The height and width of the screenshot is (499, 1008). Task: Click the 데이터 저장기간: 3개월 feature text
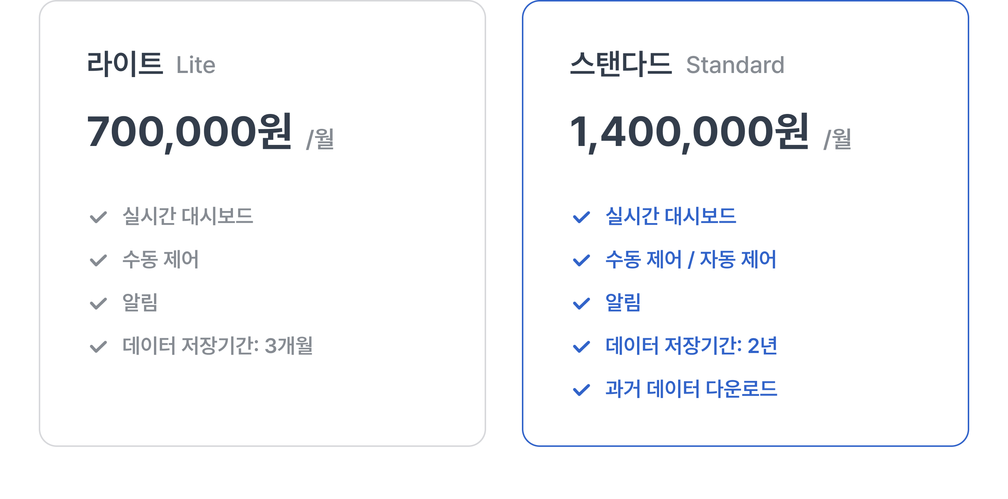[218, 346]
